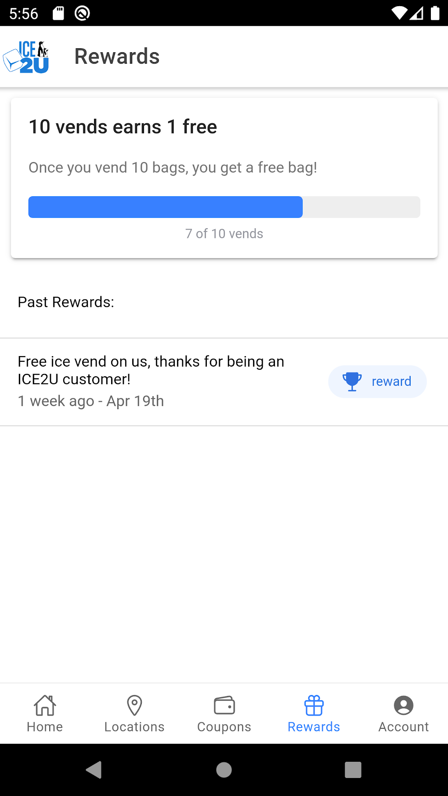The height and width of the screenshot is (796, 448).
Task: Open the Coupons wallet icon
Action: pos(224,706)
